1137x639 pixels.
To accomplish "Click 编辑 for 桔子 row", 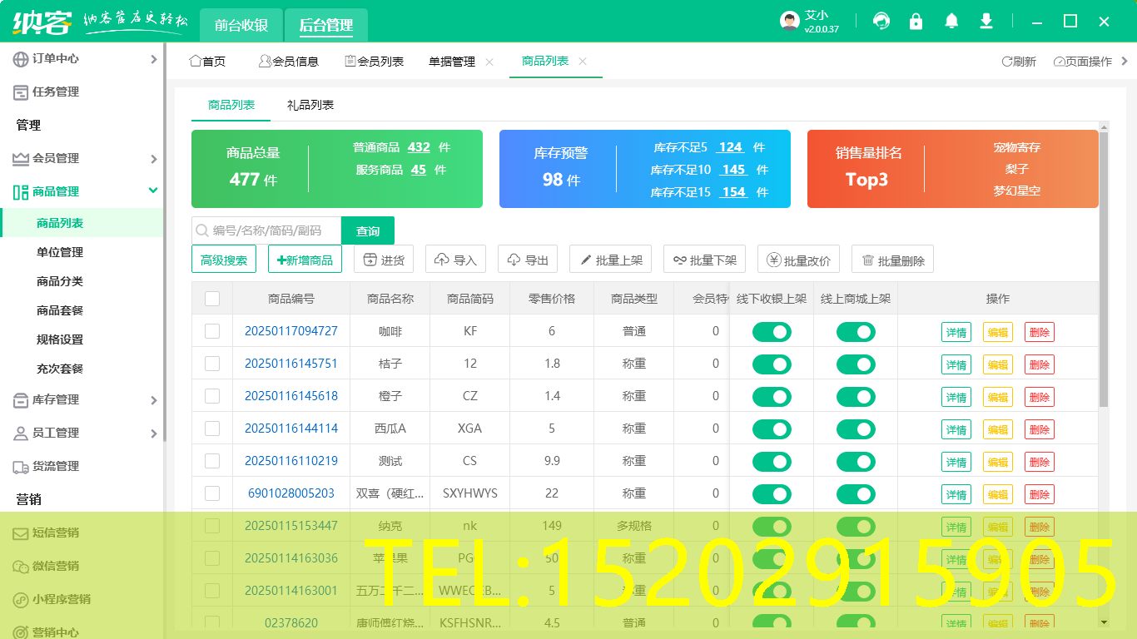I will [x=998, y=364].
